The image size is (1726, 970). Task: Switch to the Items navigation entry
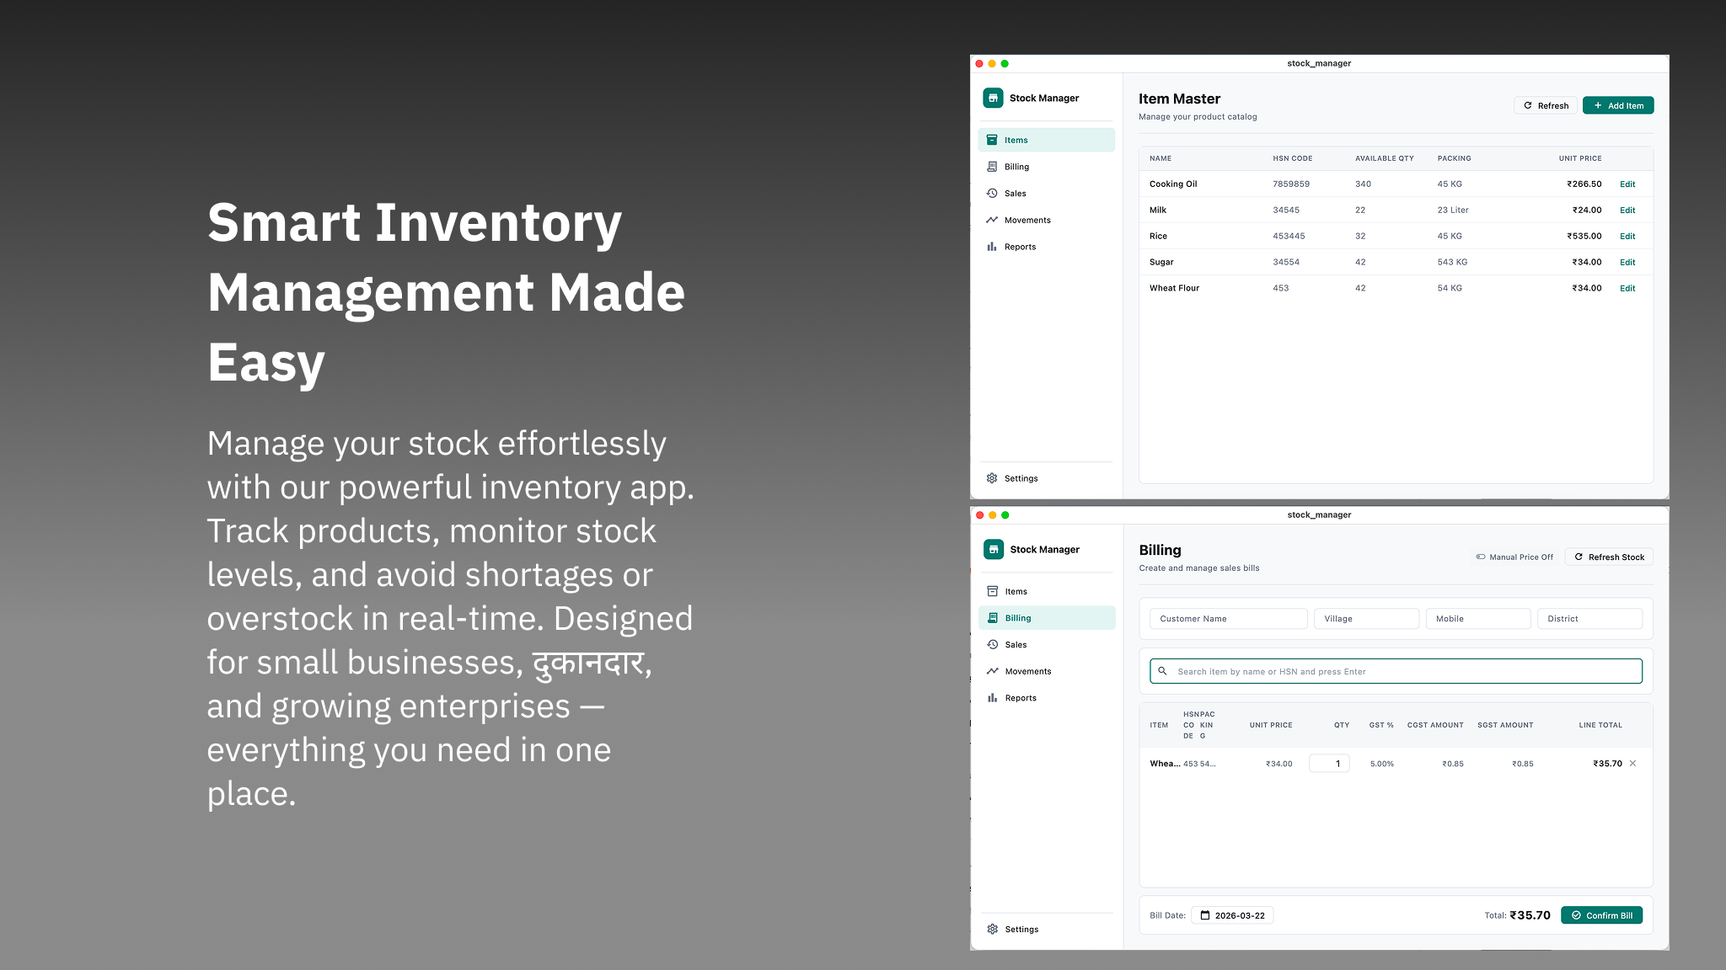tap(1016, 591)
